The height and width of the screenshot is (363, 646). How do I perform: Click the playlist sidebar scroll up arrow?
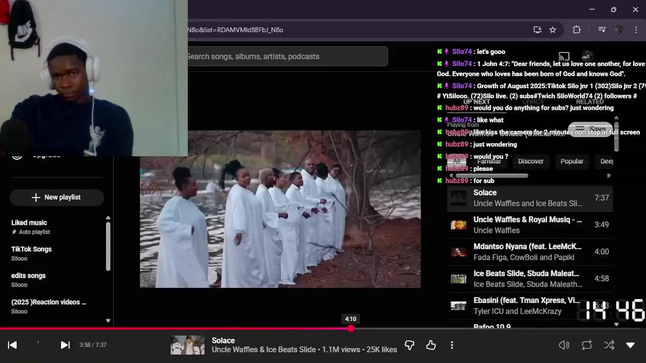tap(108, 218)
